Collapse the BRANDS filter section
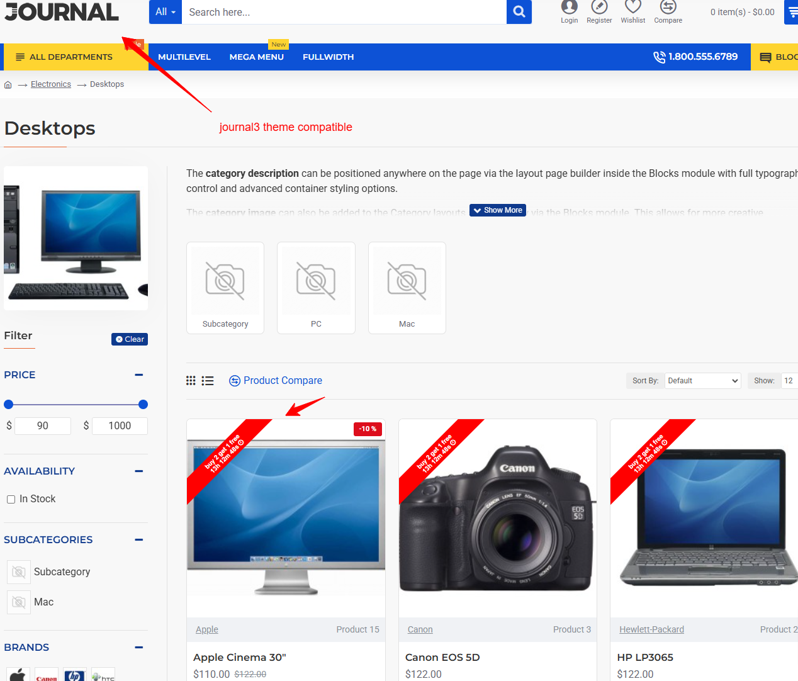This screenshot has height=681, width=798. (x=139, y=647)
